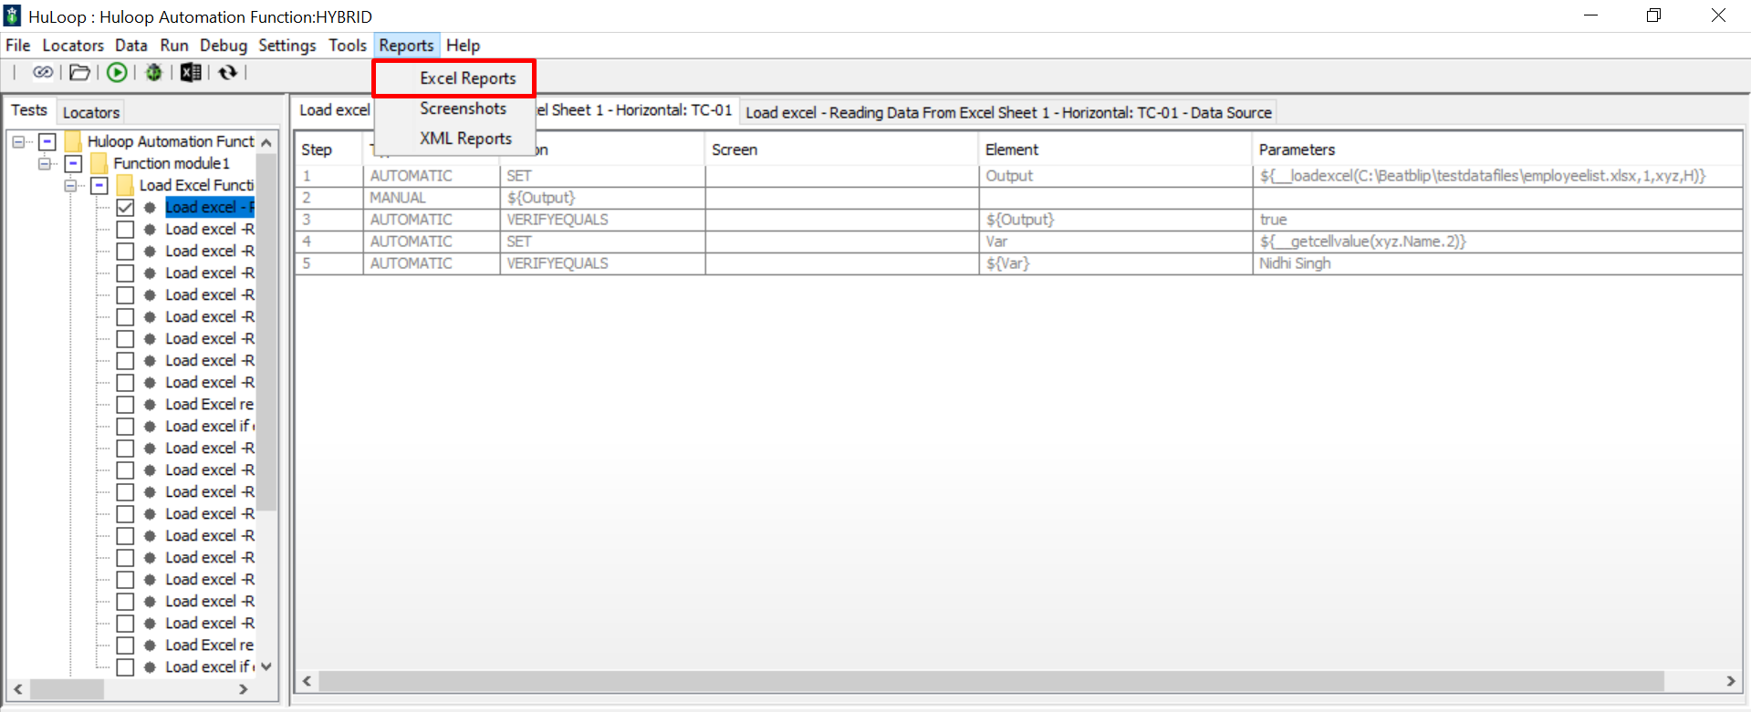The width and height of the screenshot is (1751, 712).
Task: Click the Excel spreadsheet toolbar icon
Action: coord(191,72)
